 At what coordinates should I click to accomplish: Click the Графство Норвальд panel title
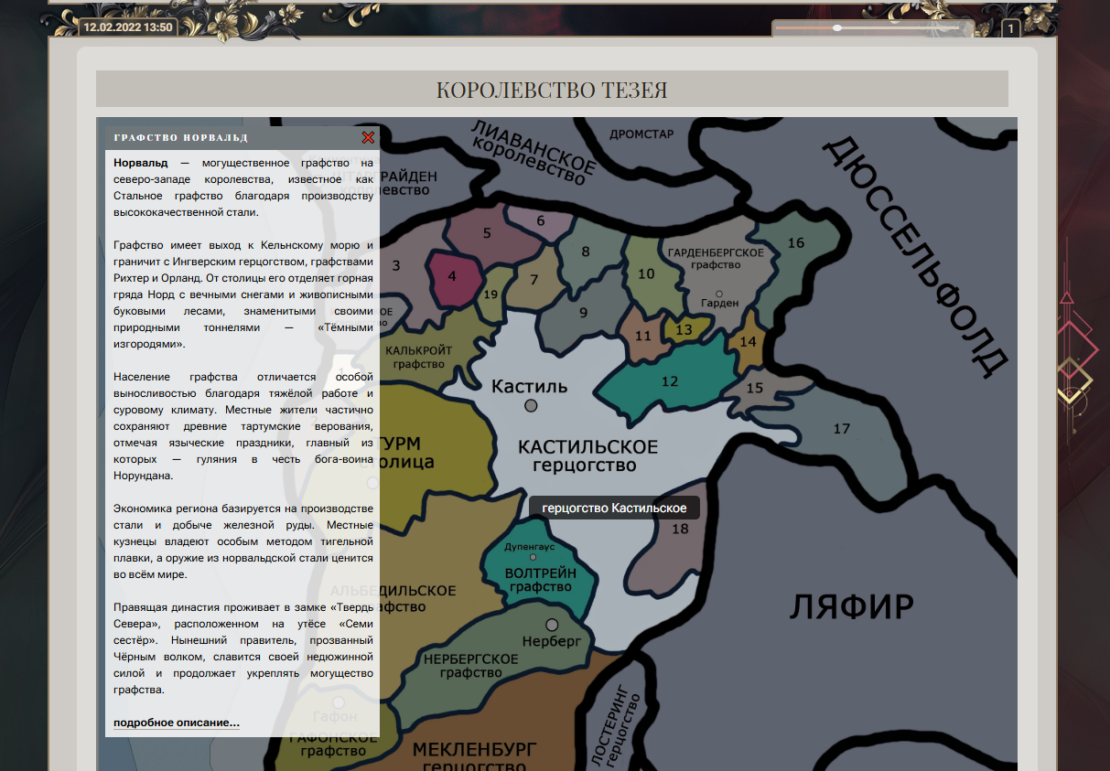pos(180,138)
